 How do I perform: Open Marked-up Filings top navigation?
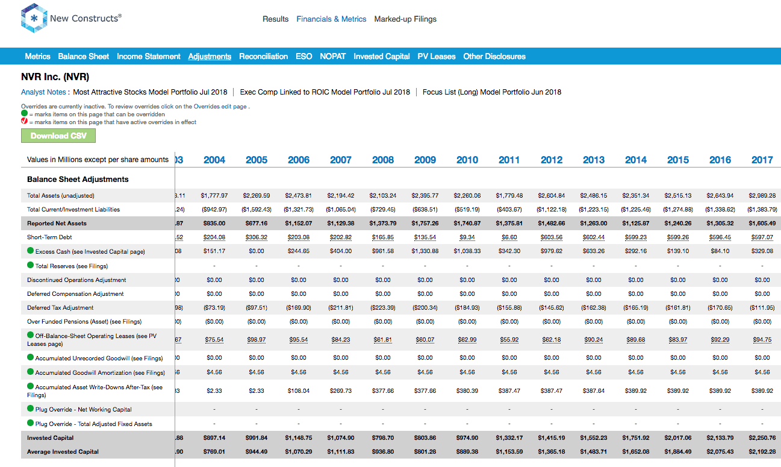click(x=405, y=19)
